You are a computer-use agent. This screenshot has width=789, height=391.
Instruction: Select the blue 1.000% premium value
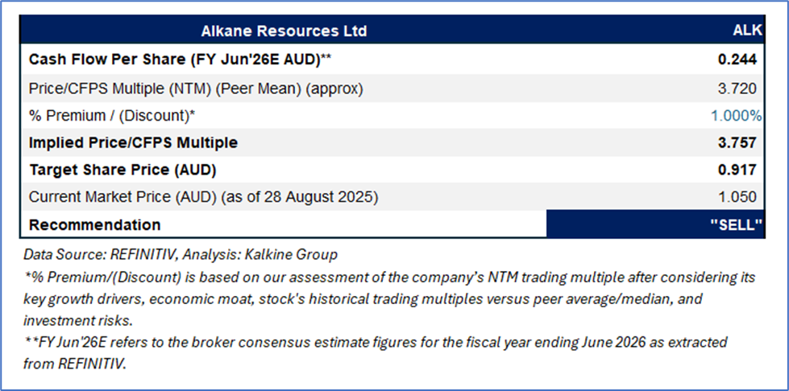point(736,116)
